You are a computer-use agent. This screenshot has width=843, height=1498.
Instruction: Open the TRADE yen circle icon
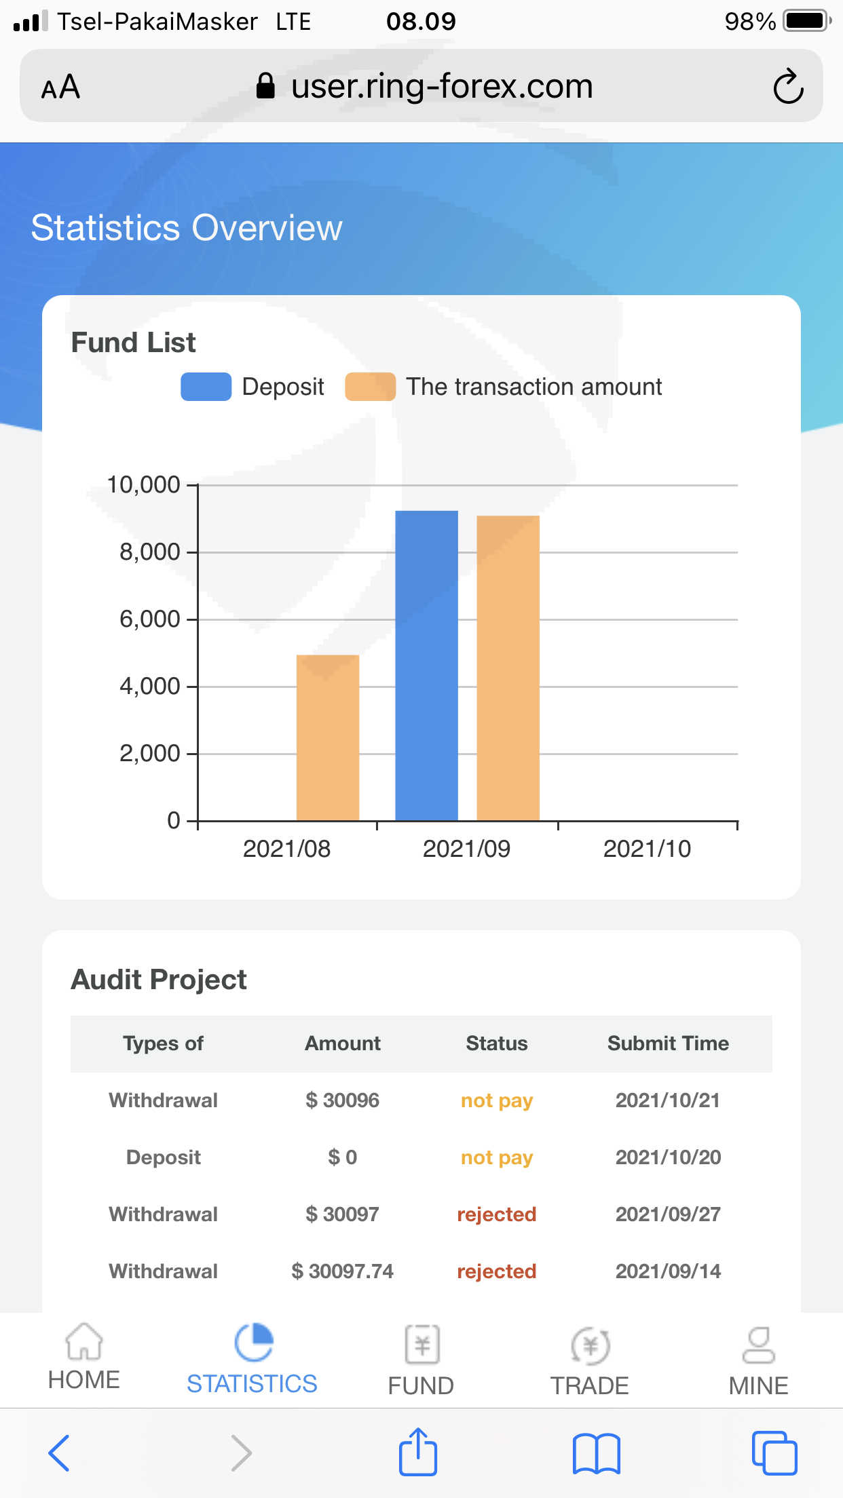click(590, 1345)
